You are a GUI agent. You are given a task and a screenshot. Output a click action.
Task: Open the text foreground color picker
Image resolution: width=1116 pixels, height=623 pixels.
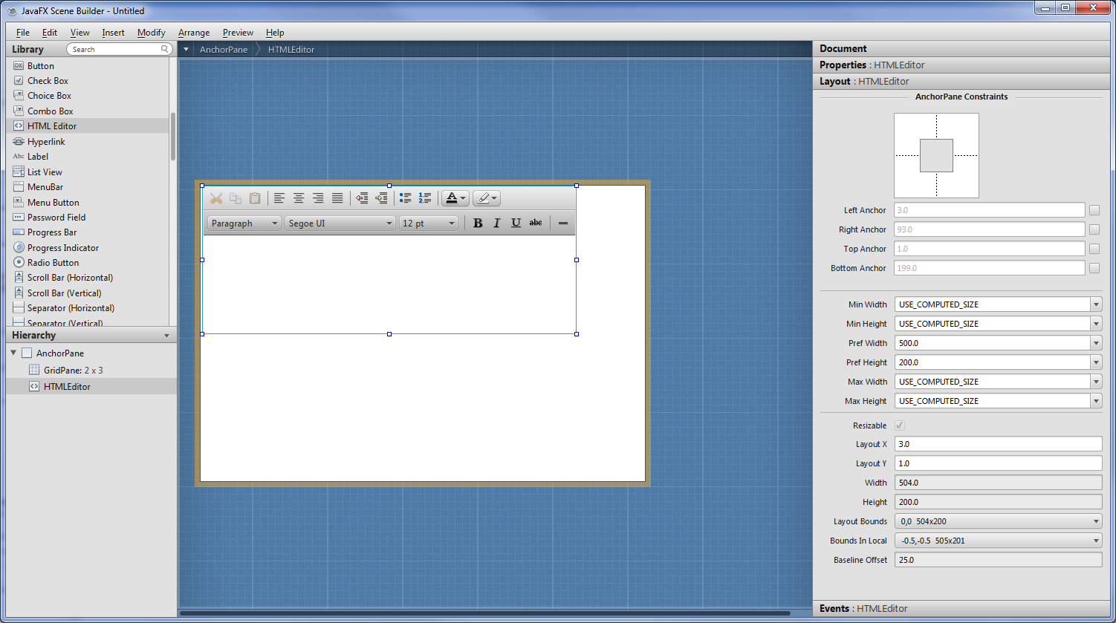tap(455, 198)
